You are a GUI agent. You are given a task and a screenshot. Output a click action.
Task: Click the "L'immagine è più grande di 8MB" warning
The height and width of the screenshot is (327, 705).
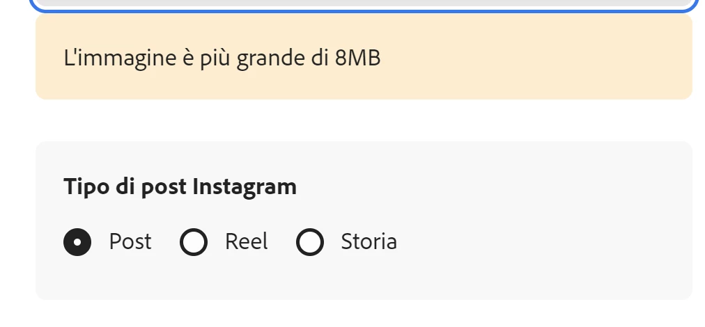pos(222,58)
